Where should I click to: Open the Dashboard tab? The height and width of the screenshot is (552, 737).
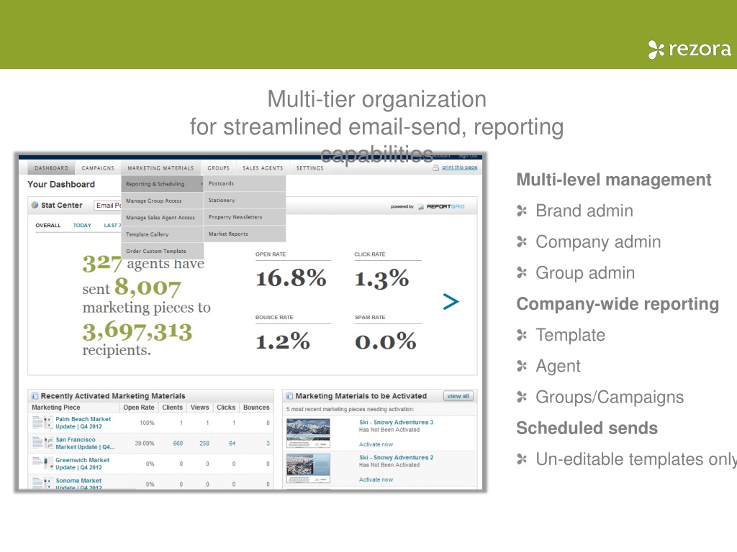(x=51, y=168)
